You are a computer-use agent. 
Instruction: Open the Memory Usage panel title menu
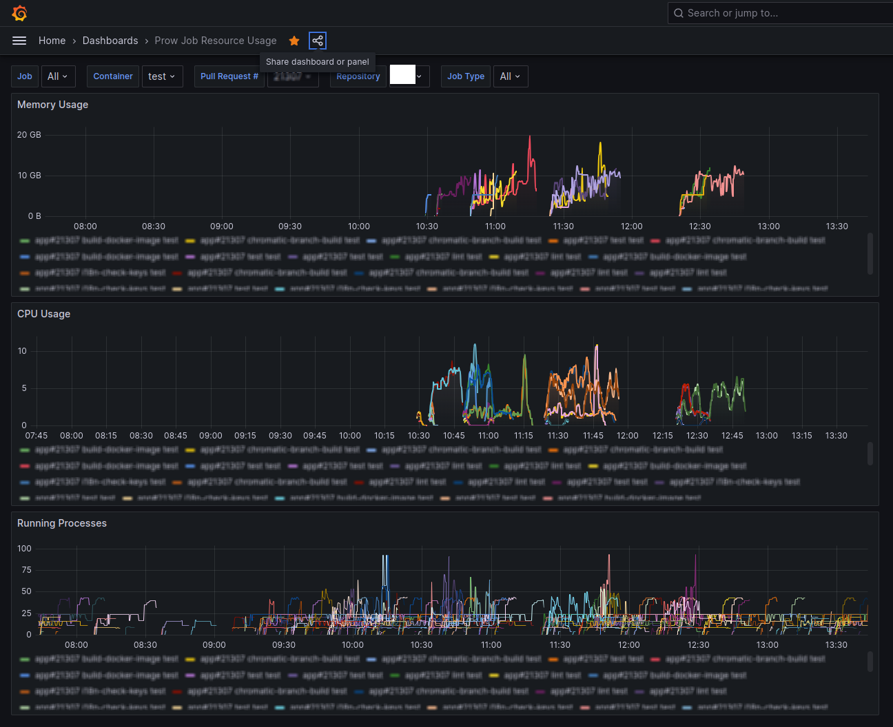point(53,105)
